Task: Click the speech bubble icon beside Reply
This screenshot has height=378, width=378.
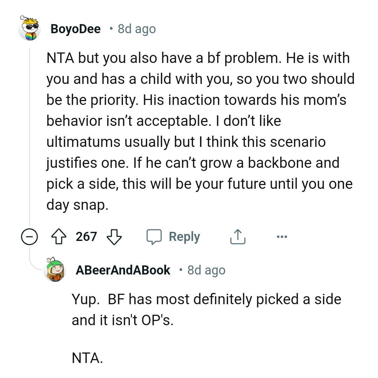Action: 154,237
